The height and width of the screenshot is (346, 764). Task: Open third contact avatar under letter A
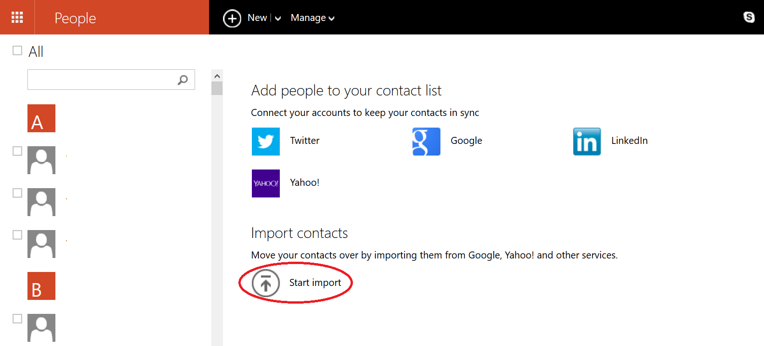pyautogui.click(x=41, y=244)
